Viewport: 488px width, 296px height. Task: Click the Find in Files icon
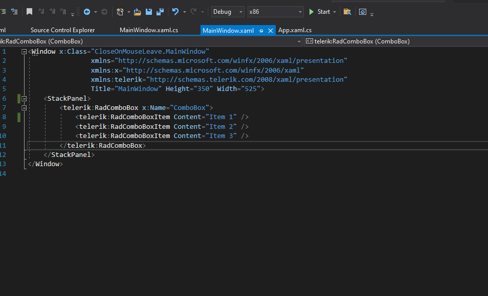[x=347, y=11]
